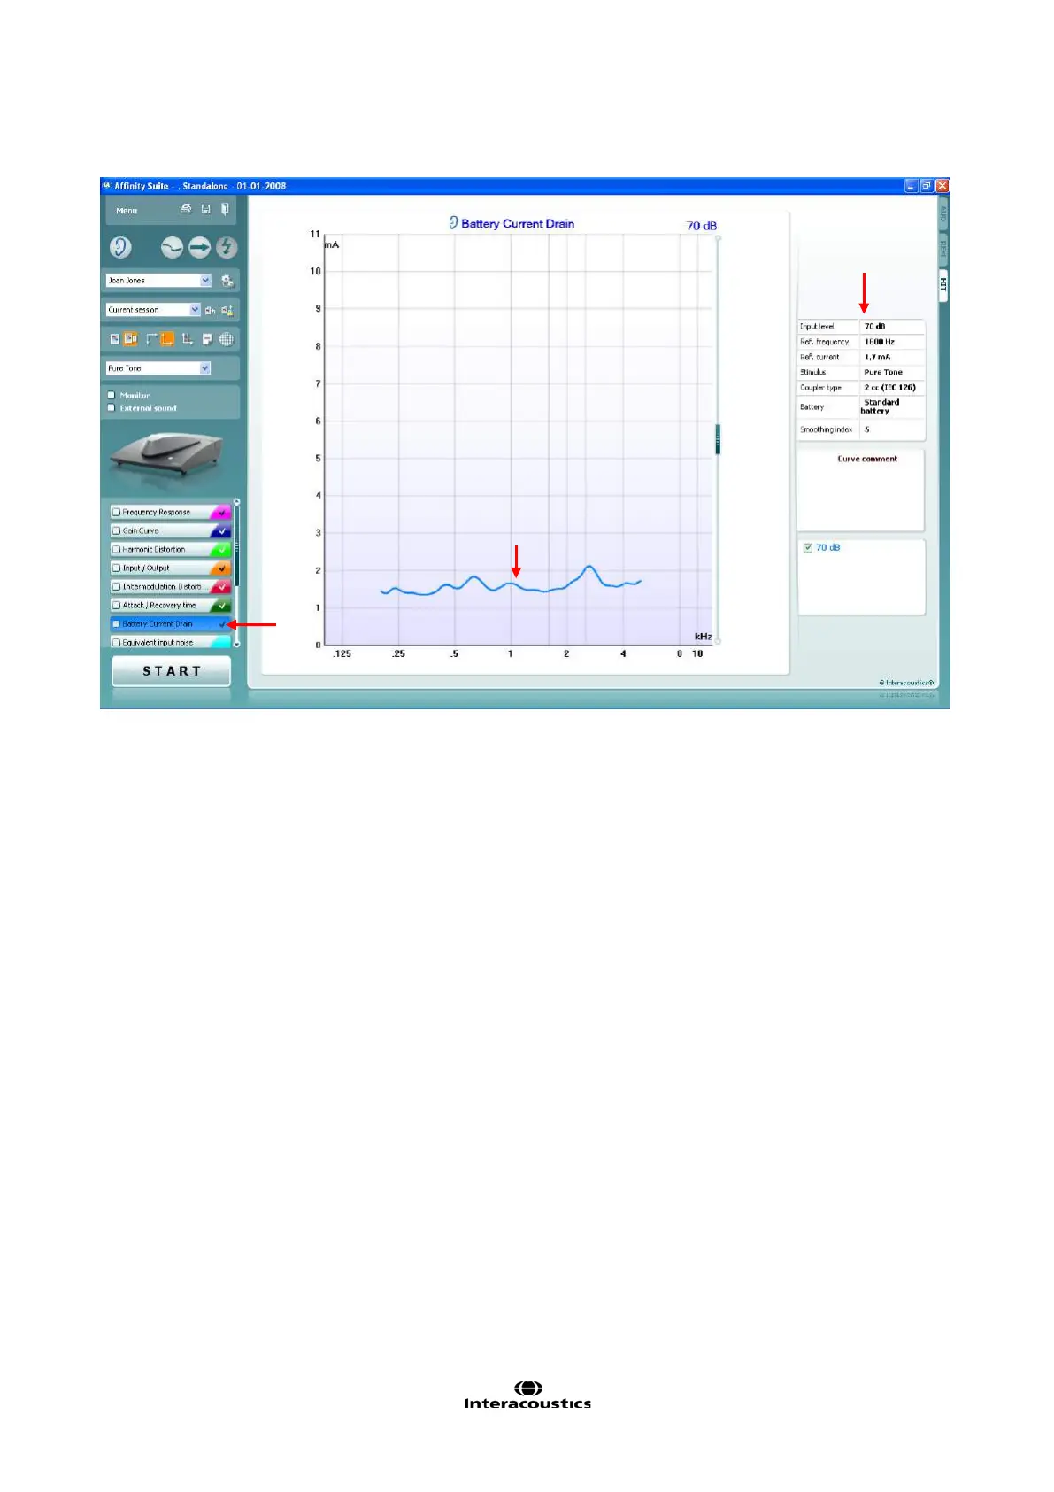Check the Intermodulation Distorb test box
This screenshot has width=1054, height=1492.
[116, 586]
